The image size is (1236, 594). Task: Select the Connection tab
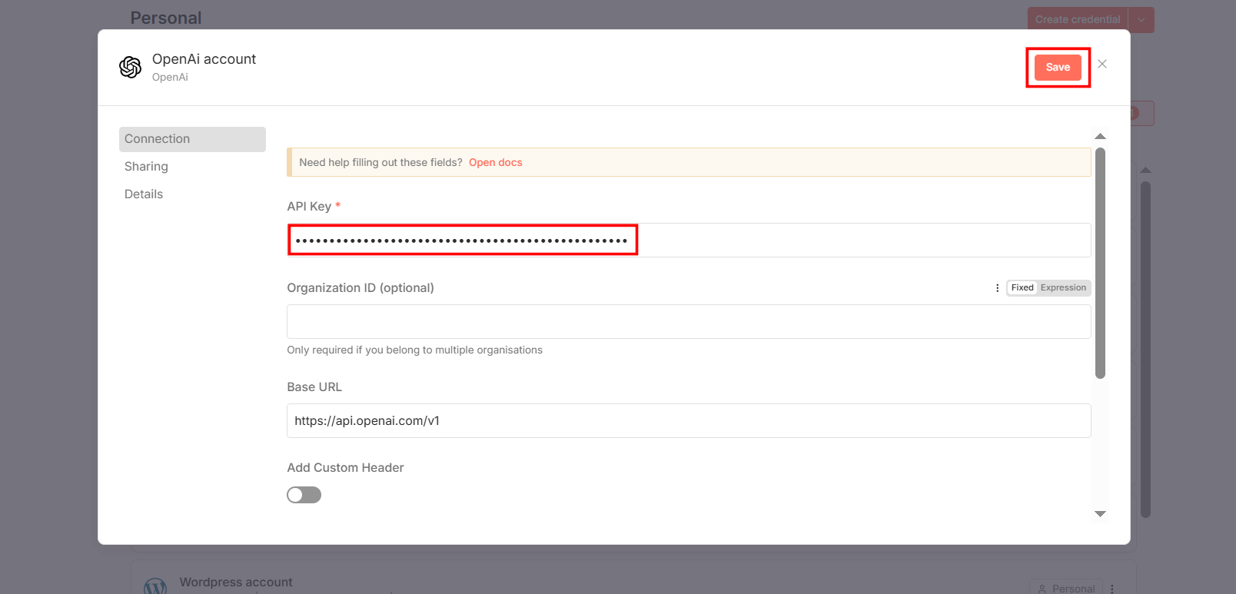(157, 139)
